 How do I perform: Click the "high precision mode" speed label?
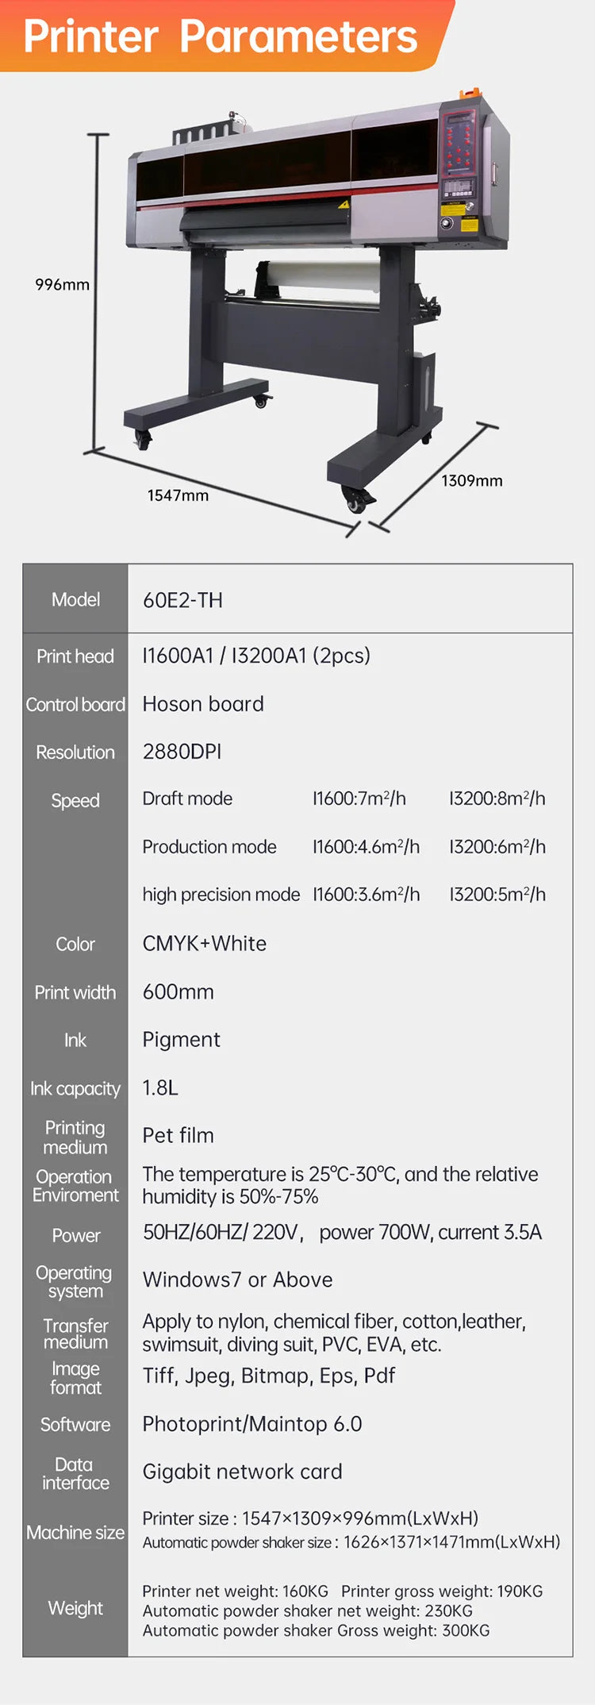[221, 895]
